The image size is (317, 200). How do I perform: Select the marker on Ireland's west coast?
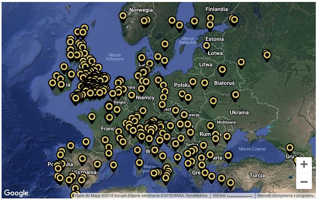[52, 84]
